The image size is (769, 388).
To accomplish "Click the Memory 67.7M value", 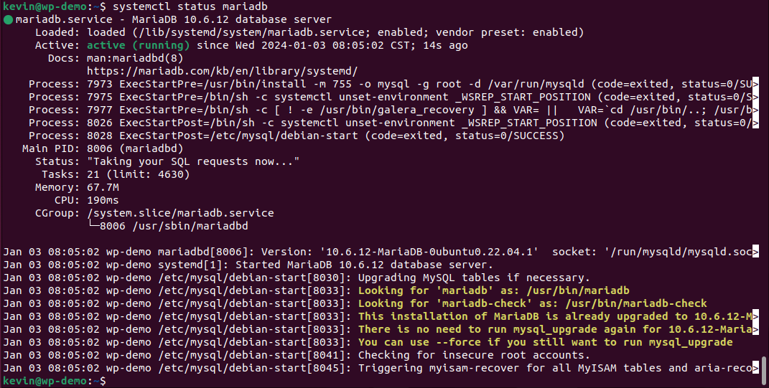I will pos(103,188).
